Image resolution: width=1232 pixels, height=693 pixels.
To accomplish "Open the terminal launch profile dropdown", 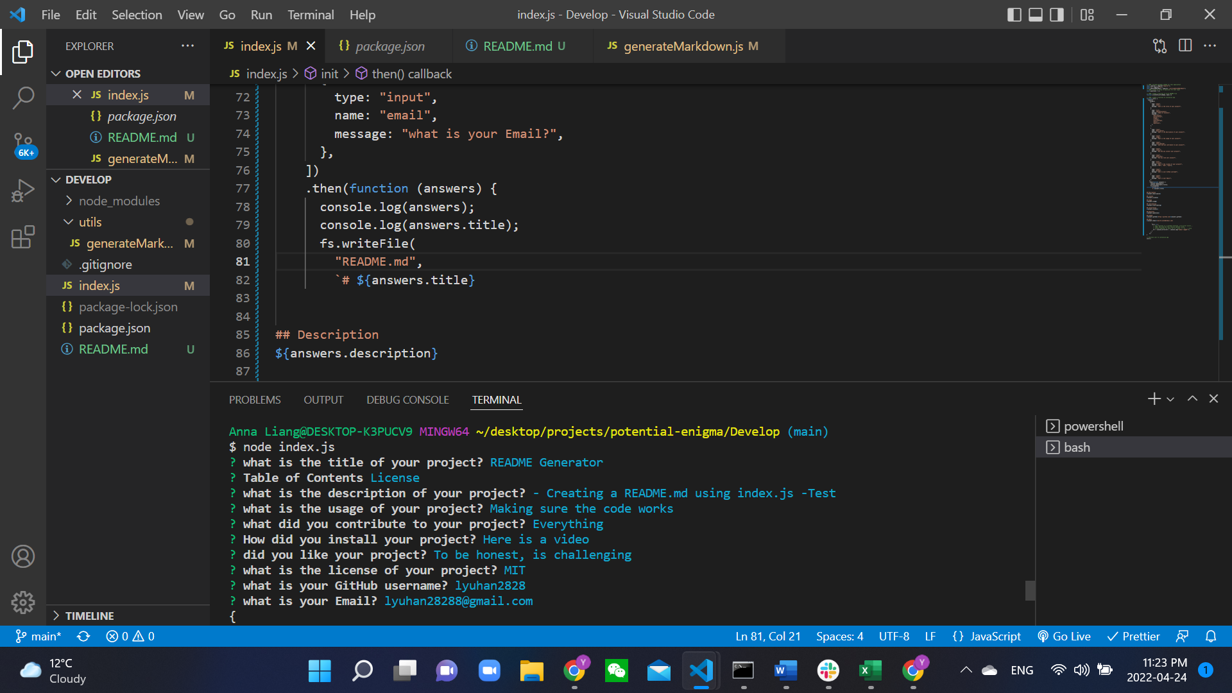I will click(x=1170, y=399).
